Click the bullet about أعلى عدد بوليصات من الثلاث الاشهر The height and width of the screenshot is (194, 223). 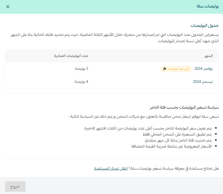point(148,128)
